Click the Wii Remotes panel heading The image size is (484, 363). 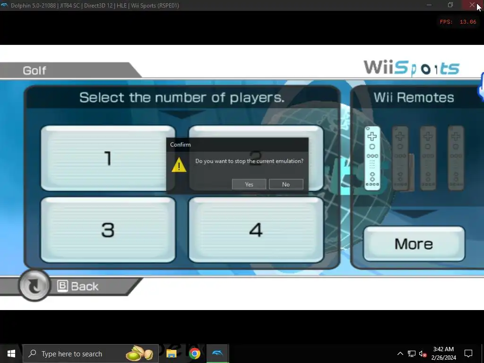click(x=414, y=97)
